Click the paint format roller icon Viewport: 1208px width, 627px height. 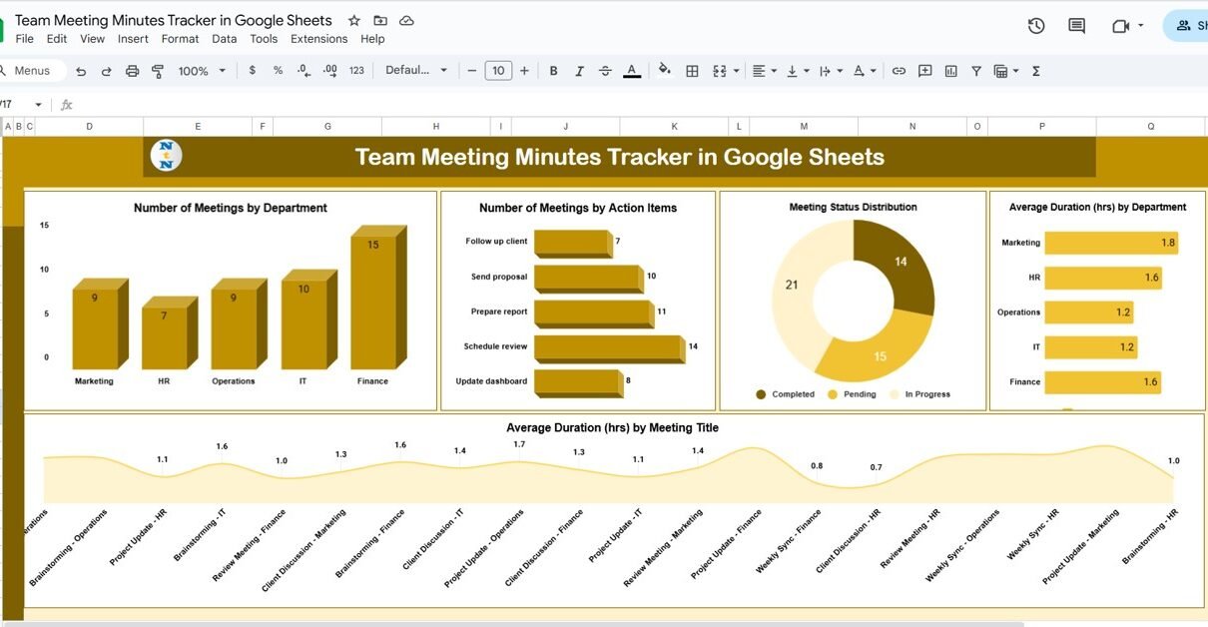coord(157,71)
